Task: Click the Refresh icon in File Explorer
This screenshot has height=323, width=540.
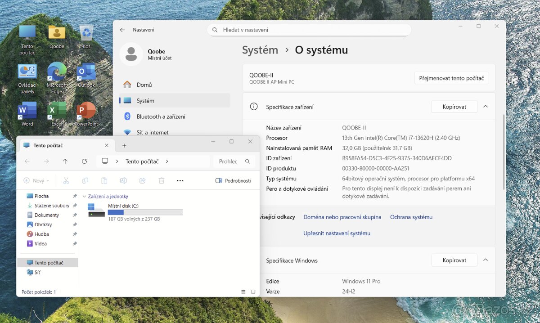Action: 84,161
